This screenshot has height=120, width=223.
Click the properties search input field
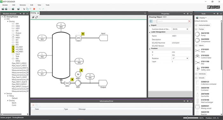[172, 21]
